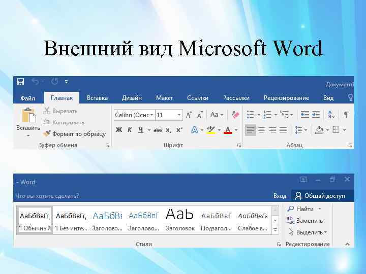
Task: Click the Вставить paste clipboard icon
Action: coord(28,115)
